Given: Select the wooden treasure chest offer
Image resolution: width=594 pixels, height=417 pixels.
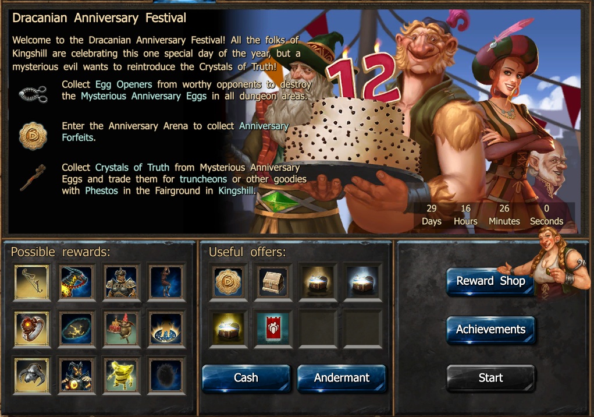Looking at the screenshot, I should (273, 282).
